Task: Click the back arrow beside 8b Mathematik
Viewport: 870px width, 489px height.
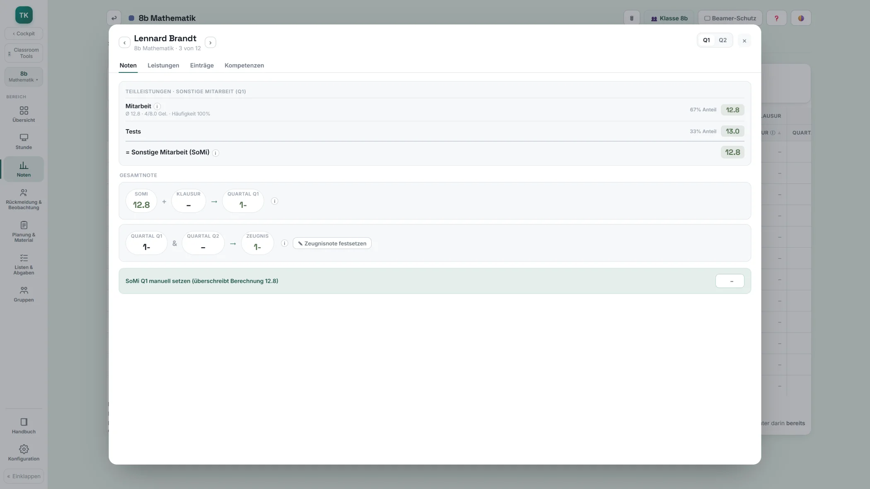Action: (x=114, y=18)
